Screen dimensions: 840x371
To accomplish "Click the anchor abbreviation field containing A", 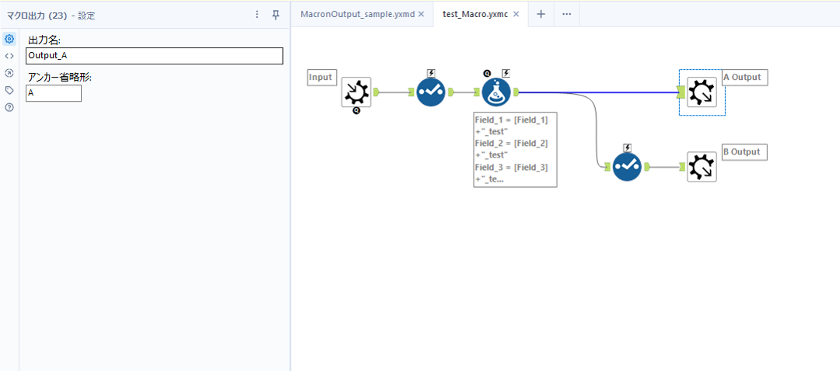I will pyautogui.click(x=53, y=93).
